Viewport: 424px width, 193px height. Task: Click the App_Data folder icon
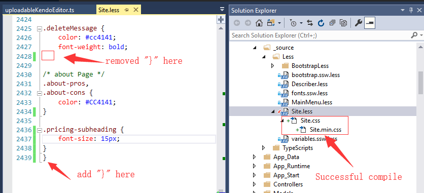point(267,157)
